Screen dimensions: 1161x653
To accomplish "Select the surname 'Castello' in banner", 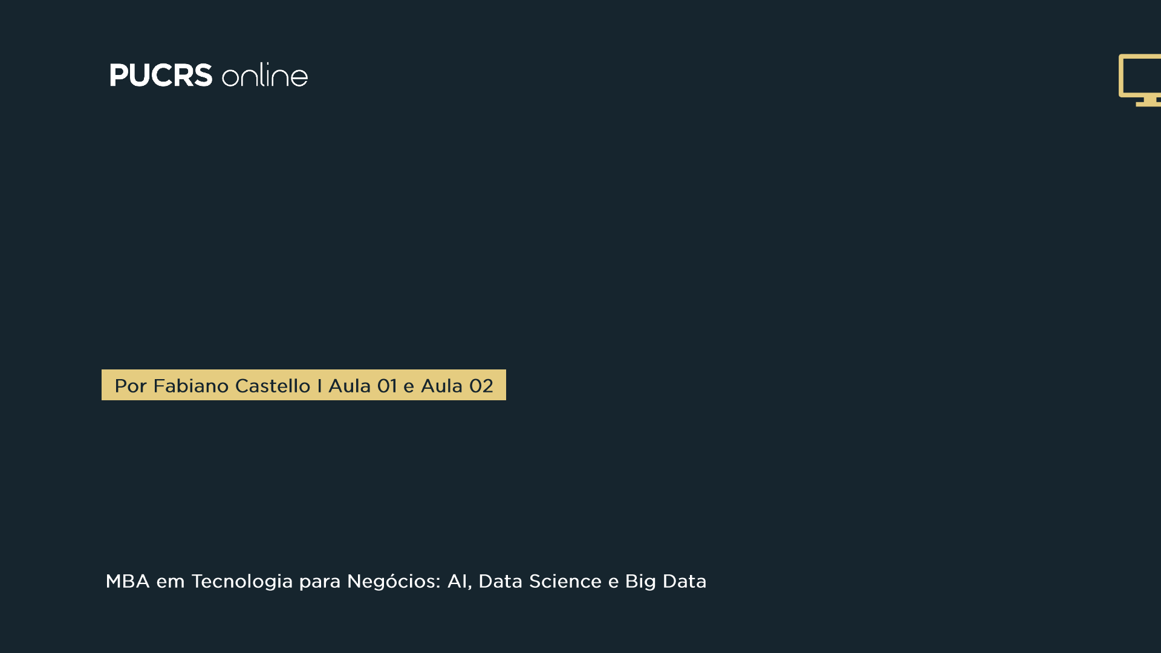I will (272, 386).
